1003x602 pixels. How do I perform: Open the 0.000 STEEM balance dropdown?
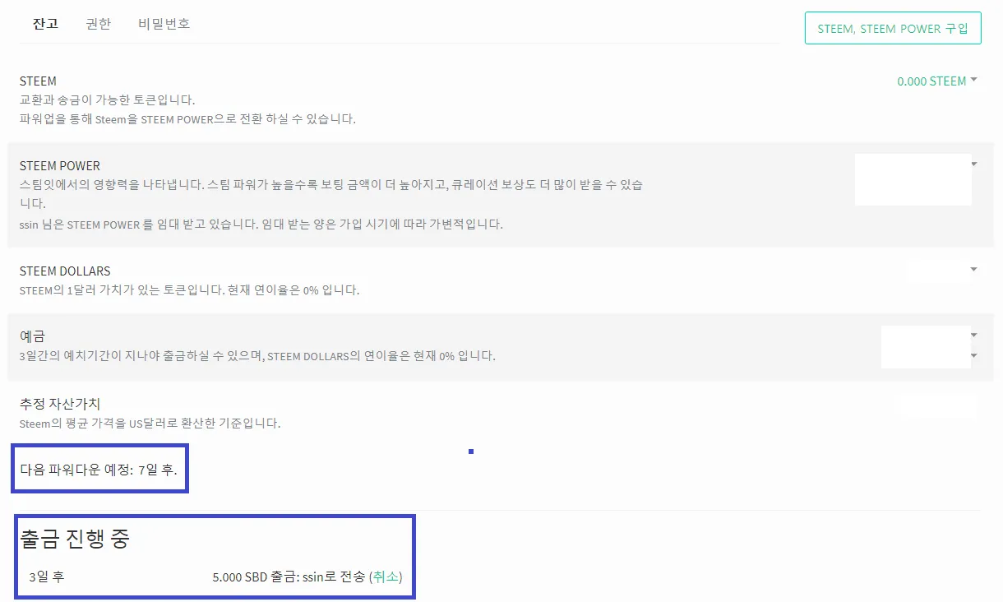[937, 81]
